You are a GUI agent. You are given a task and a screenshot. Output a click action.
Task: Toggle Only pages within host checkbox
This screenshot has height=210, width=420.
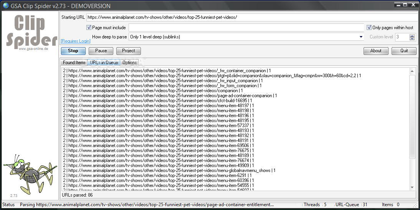(x=369, y=28)
